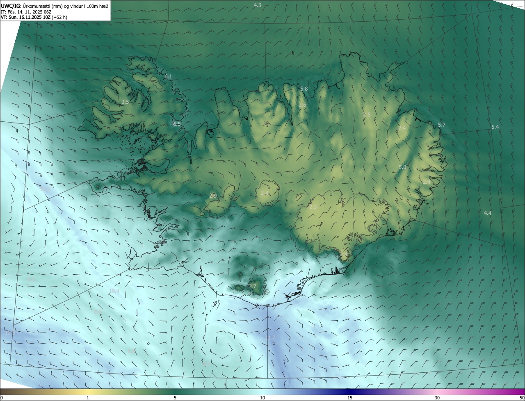Click the 4.4 value label over the eastern sea
This screenshot has width=525, height=401.
[488, 213]
